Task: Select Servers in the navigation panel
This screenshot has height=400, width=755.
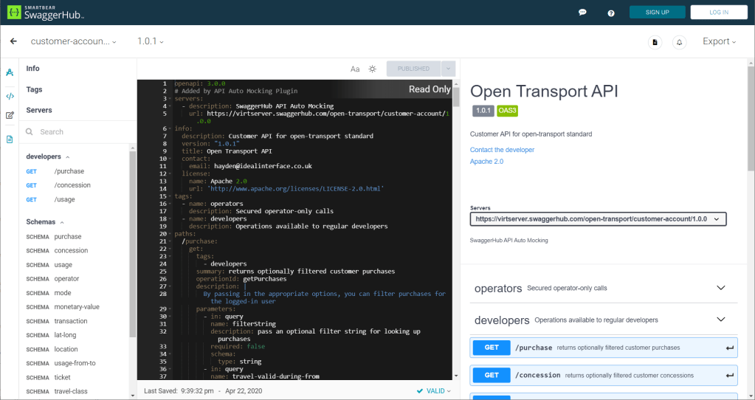Action: [x=39, y=110]
